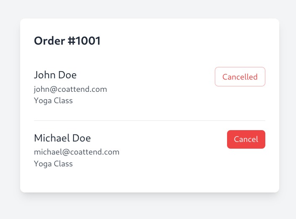This screenshot has height=219, width=296.
Task: Click the surname "Doe" after Michael
Action: [x=82, y=138]
